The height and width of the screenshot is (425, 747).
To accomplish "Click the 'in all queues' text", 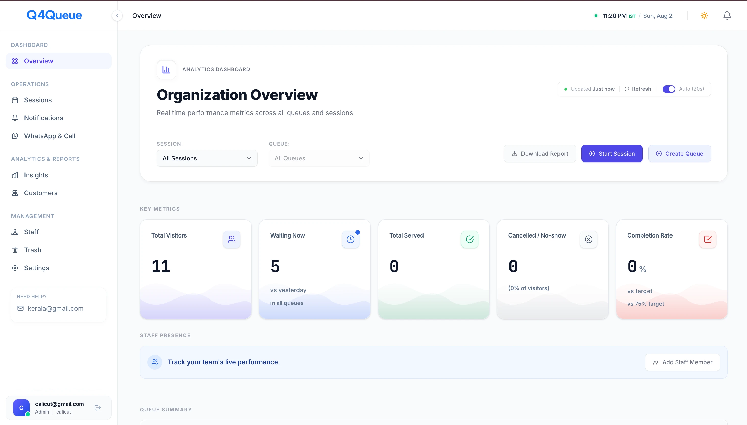I will (287, 303).
